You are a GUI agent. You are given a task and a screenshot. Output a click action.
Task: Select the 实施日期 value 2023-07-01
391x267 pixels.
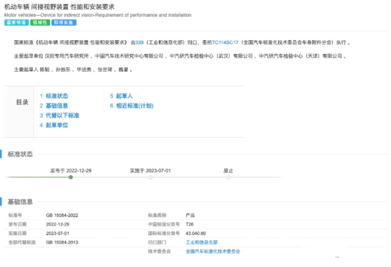coord(57,233)
